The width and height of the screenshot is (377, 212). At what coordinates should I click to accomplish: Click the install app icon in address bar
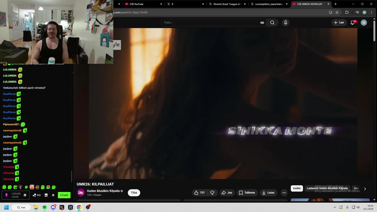pyautogui.click(x=330, y=12)
